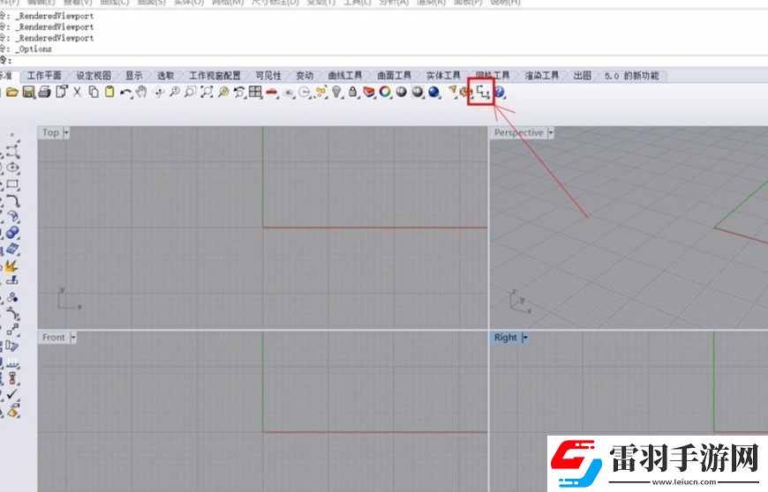Open file with the folder icon
768x492 pixels.
12,92
